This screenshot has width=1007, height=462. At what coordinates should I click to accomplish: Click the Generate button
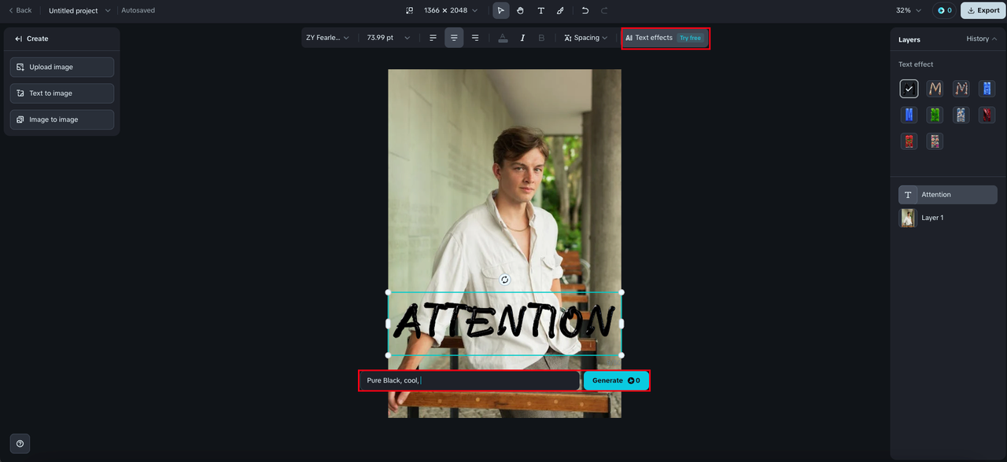point(616,380)
